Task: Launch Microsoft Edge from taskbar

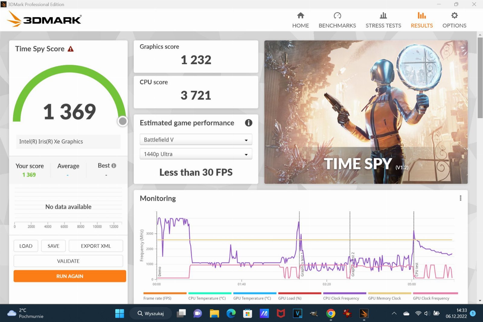Action: click(x=231, y=314)
